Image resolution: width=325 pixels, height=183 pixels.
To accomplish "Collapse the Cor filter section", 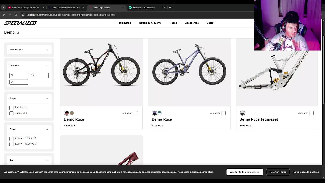I will point(47,160).
